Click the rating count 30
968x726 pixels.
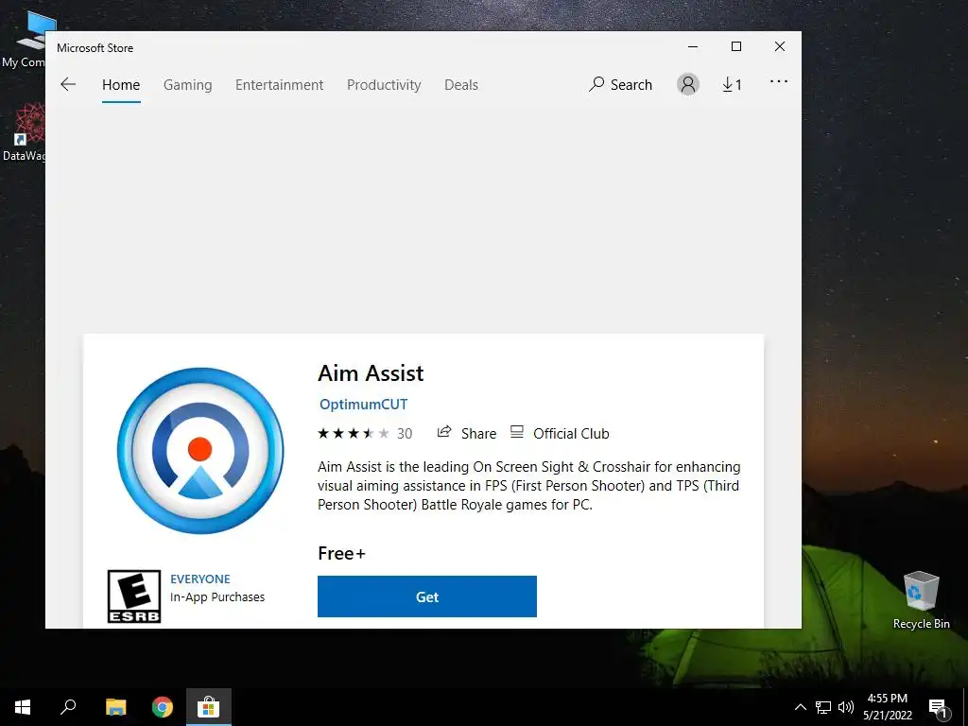405,433
